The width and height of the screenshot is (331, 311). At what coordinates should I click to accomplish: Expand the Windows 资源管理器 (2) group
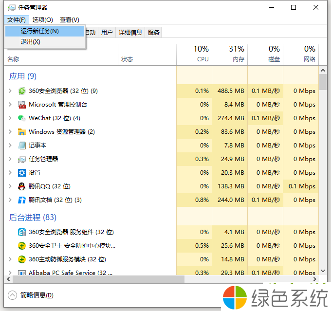click(x=10, y=132)
